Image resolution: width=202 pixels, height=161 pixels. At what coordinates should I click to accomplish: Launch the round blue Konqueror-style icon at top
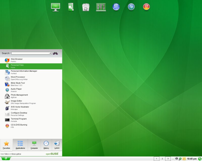[x=131, y=7]
